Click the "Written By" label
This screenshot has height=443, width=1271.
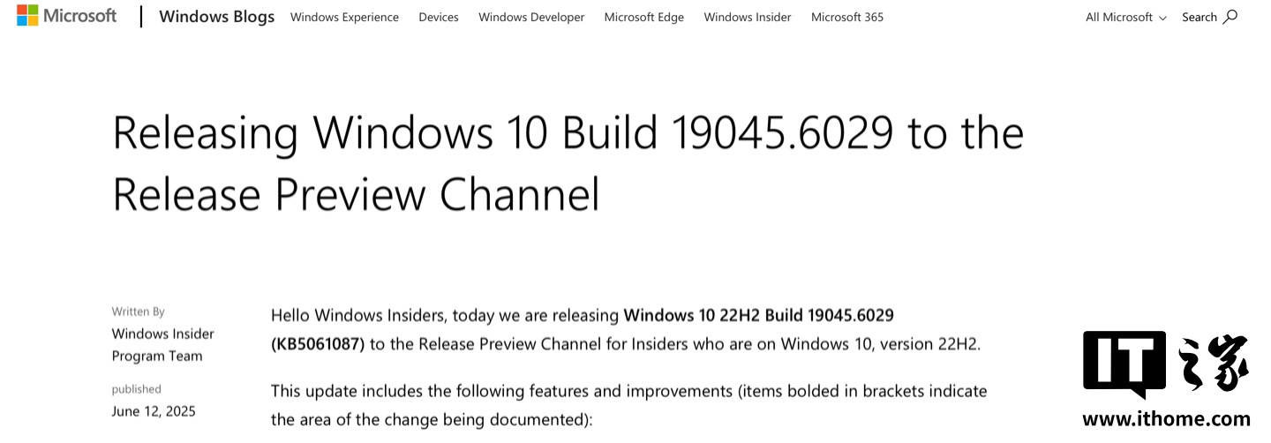(138, 312)
